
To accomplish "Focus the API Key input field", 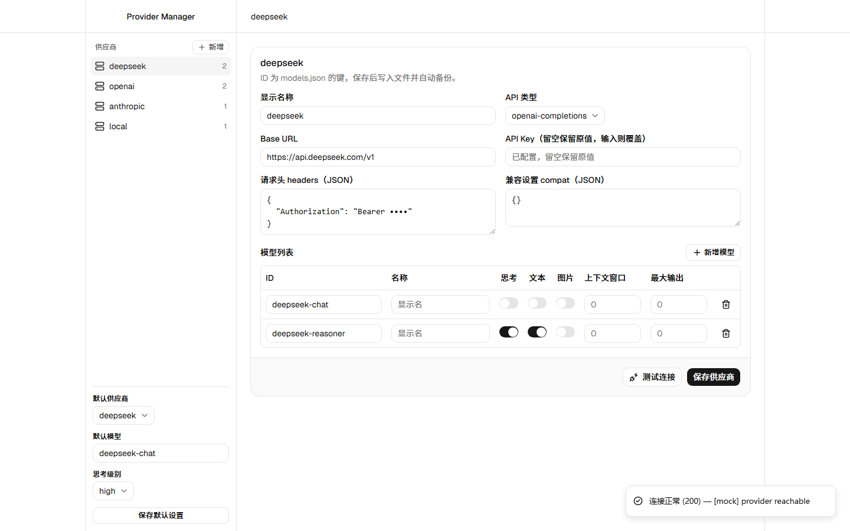I will [623, 157].
